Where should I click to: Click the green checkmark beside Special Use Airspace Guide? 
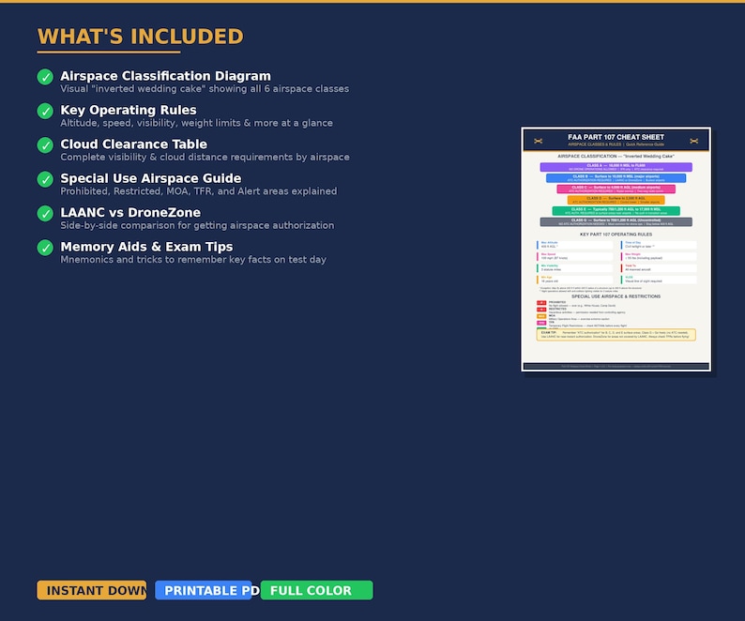click(x=45, y=179)
